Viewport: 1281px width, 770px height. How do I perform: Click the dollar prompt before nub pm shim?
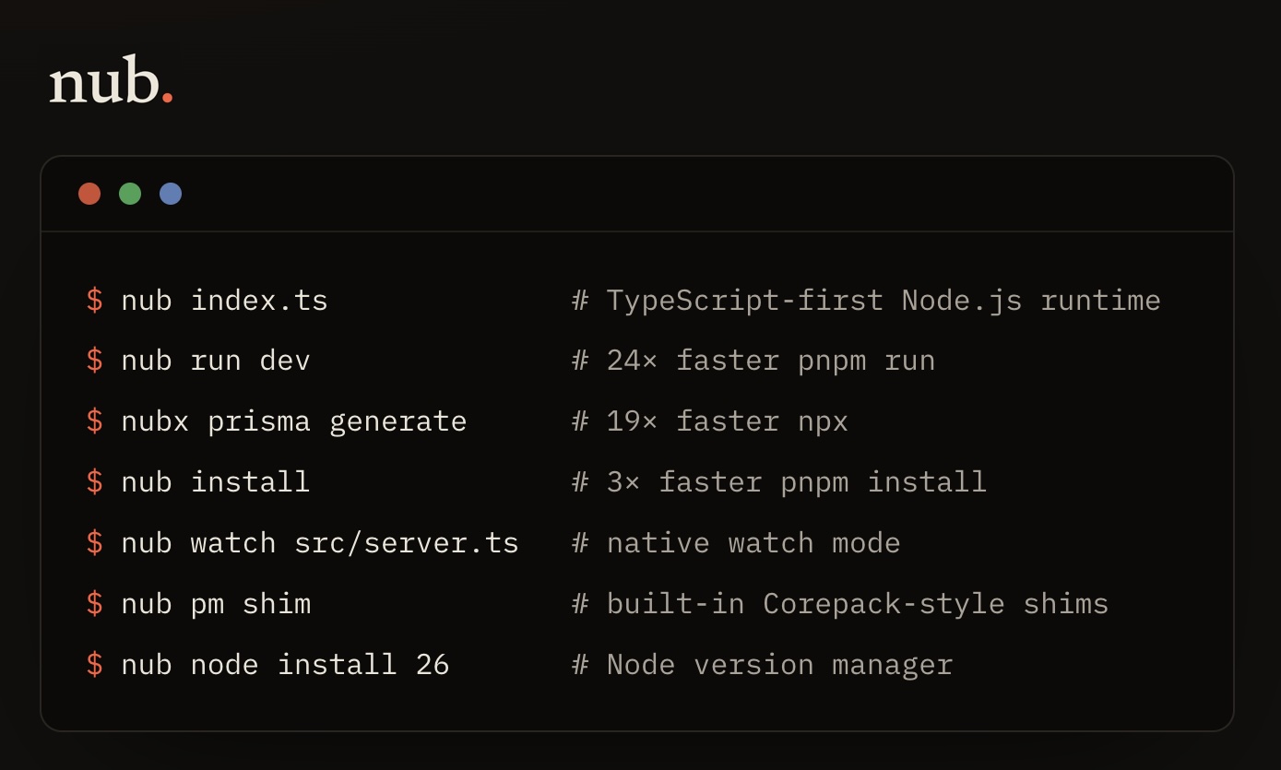(94, 604)
